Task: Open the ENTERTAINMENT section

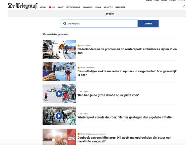Action: (x=73, y=7)
